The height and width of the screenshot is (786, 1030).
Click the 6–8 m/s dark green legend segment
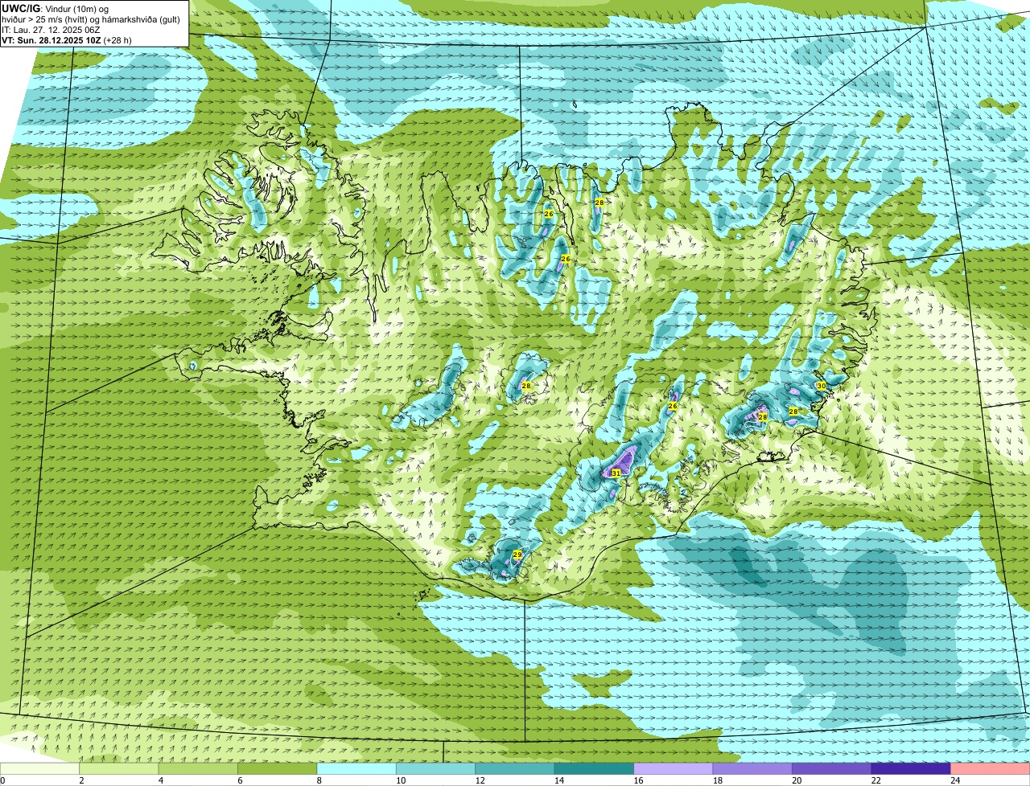coord(278,769)
